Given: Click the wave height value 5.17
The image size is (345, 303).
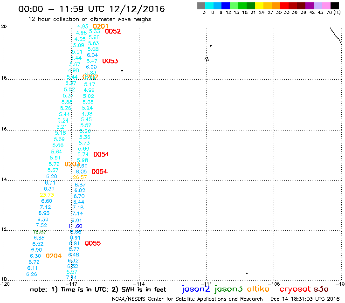Looking at the screenshot, I should click(x=90, y=84).
